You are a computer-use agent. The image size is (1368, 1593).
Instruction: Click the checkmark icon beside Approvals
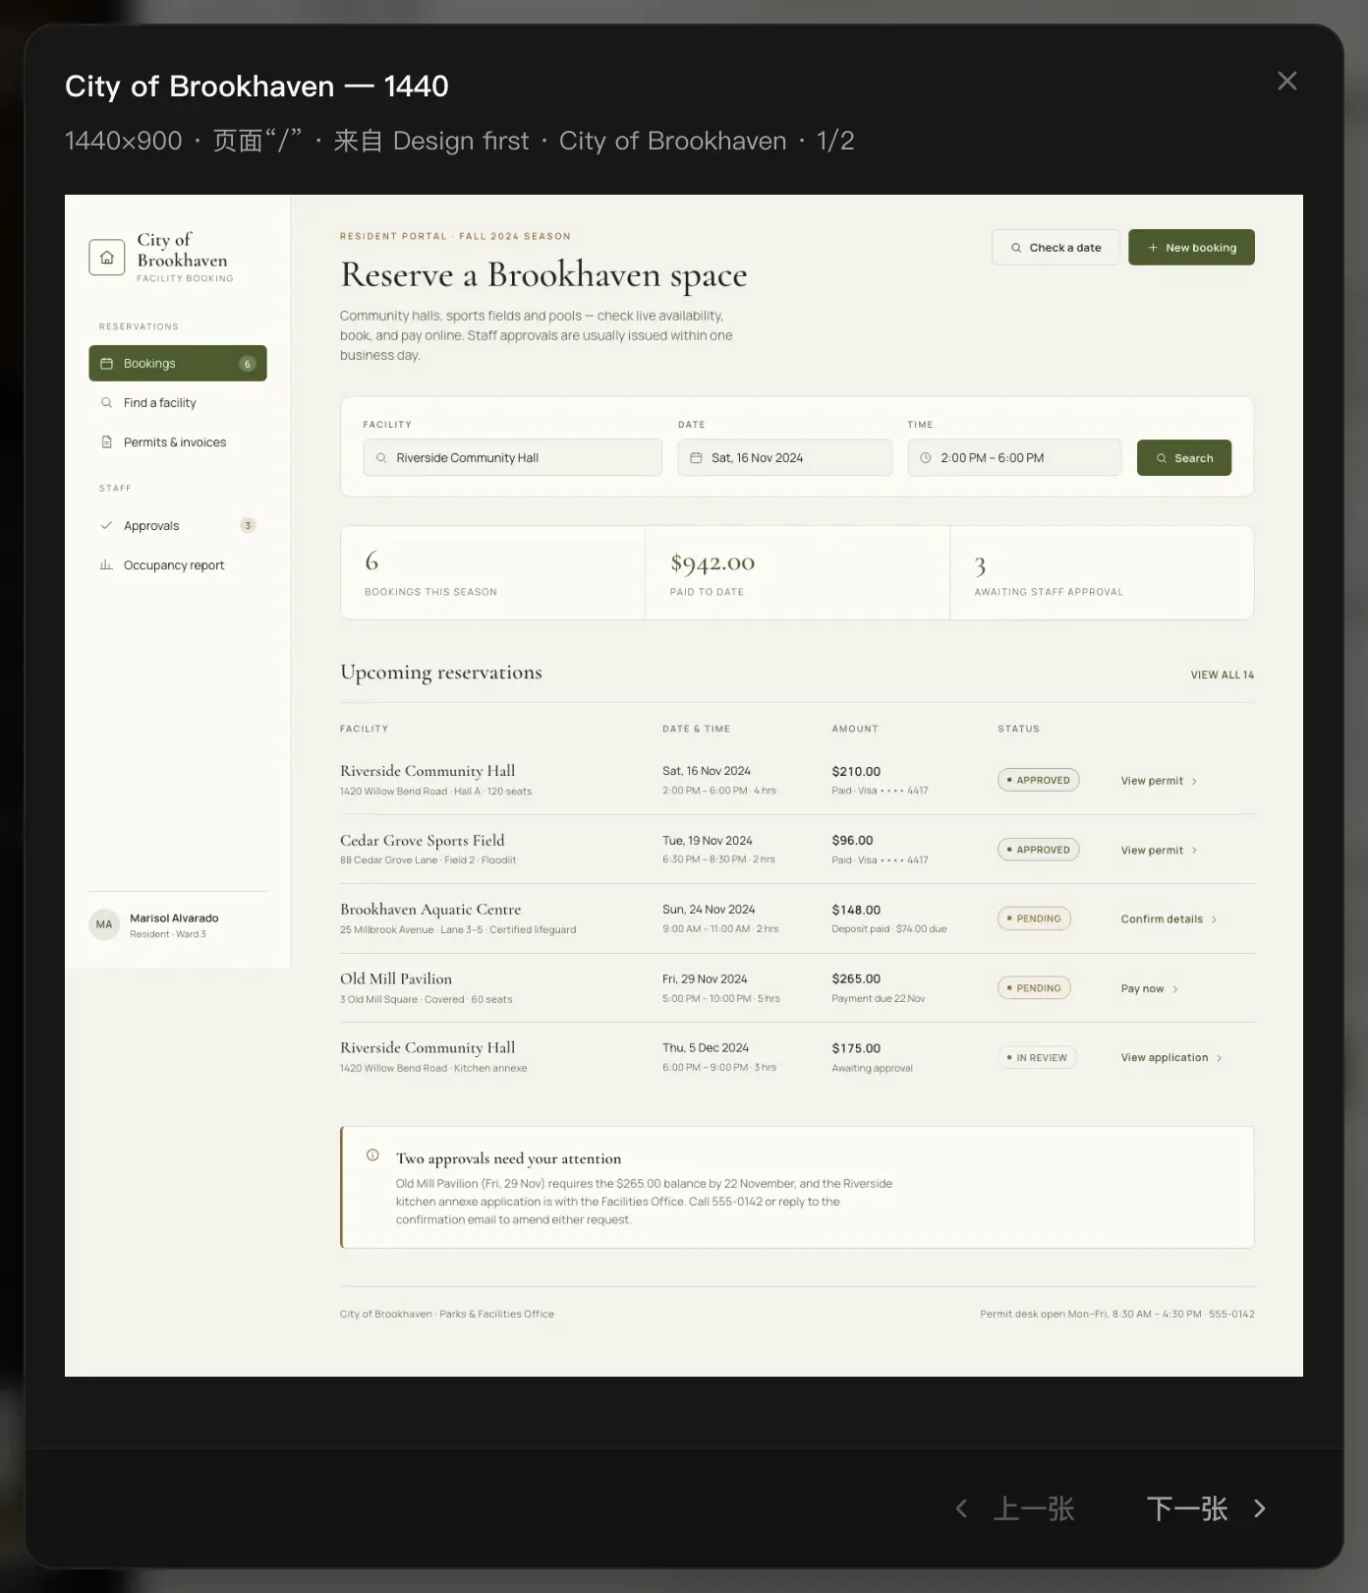(106, 526)
